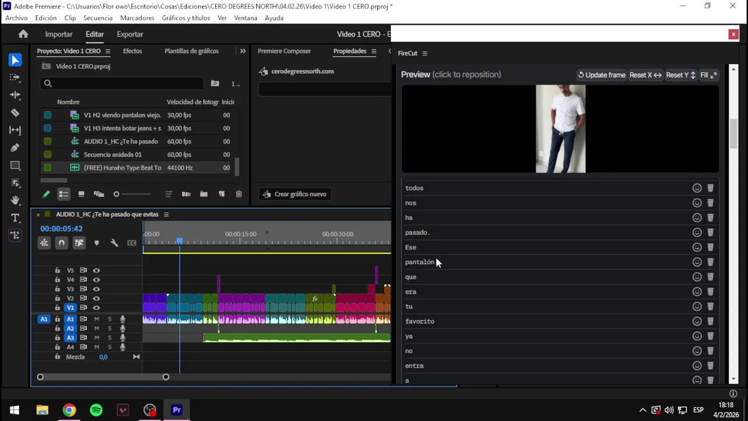Delete selected project item with trash icon

tap(238, 194)
